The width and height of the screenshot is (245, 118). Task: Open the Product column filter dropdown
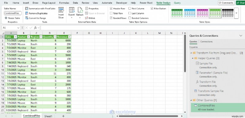point(28,37)
